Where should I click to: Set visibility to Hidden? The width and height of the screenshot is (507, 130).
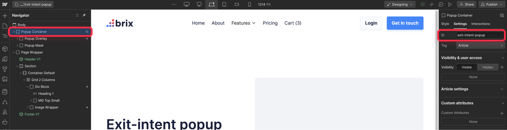[488, 67]
